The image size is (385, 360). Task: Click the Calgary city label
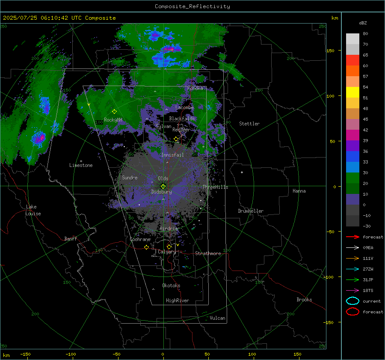point(167,252)
